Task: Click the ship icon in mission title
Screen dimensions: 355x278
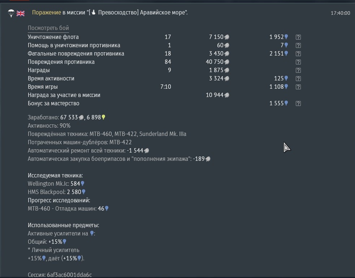Action: click(94, 12)
